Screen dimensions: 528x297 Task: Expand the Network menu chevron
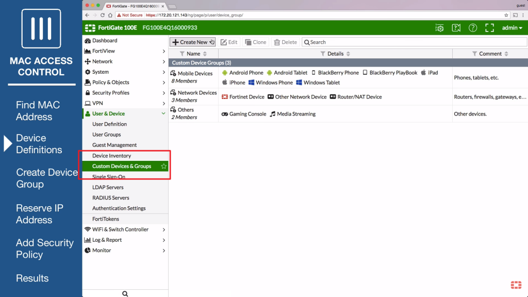tap(163, 62)
